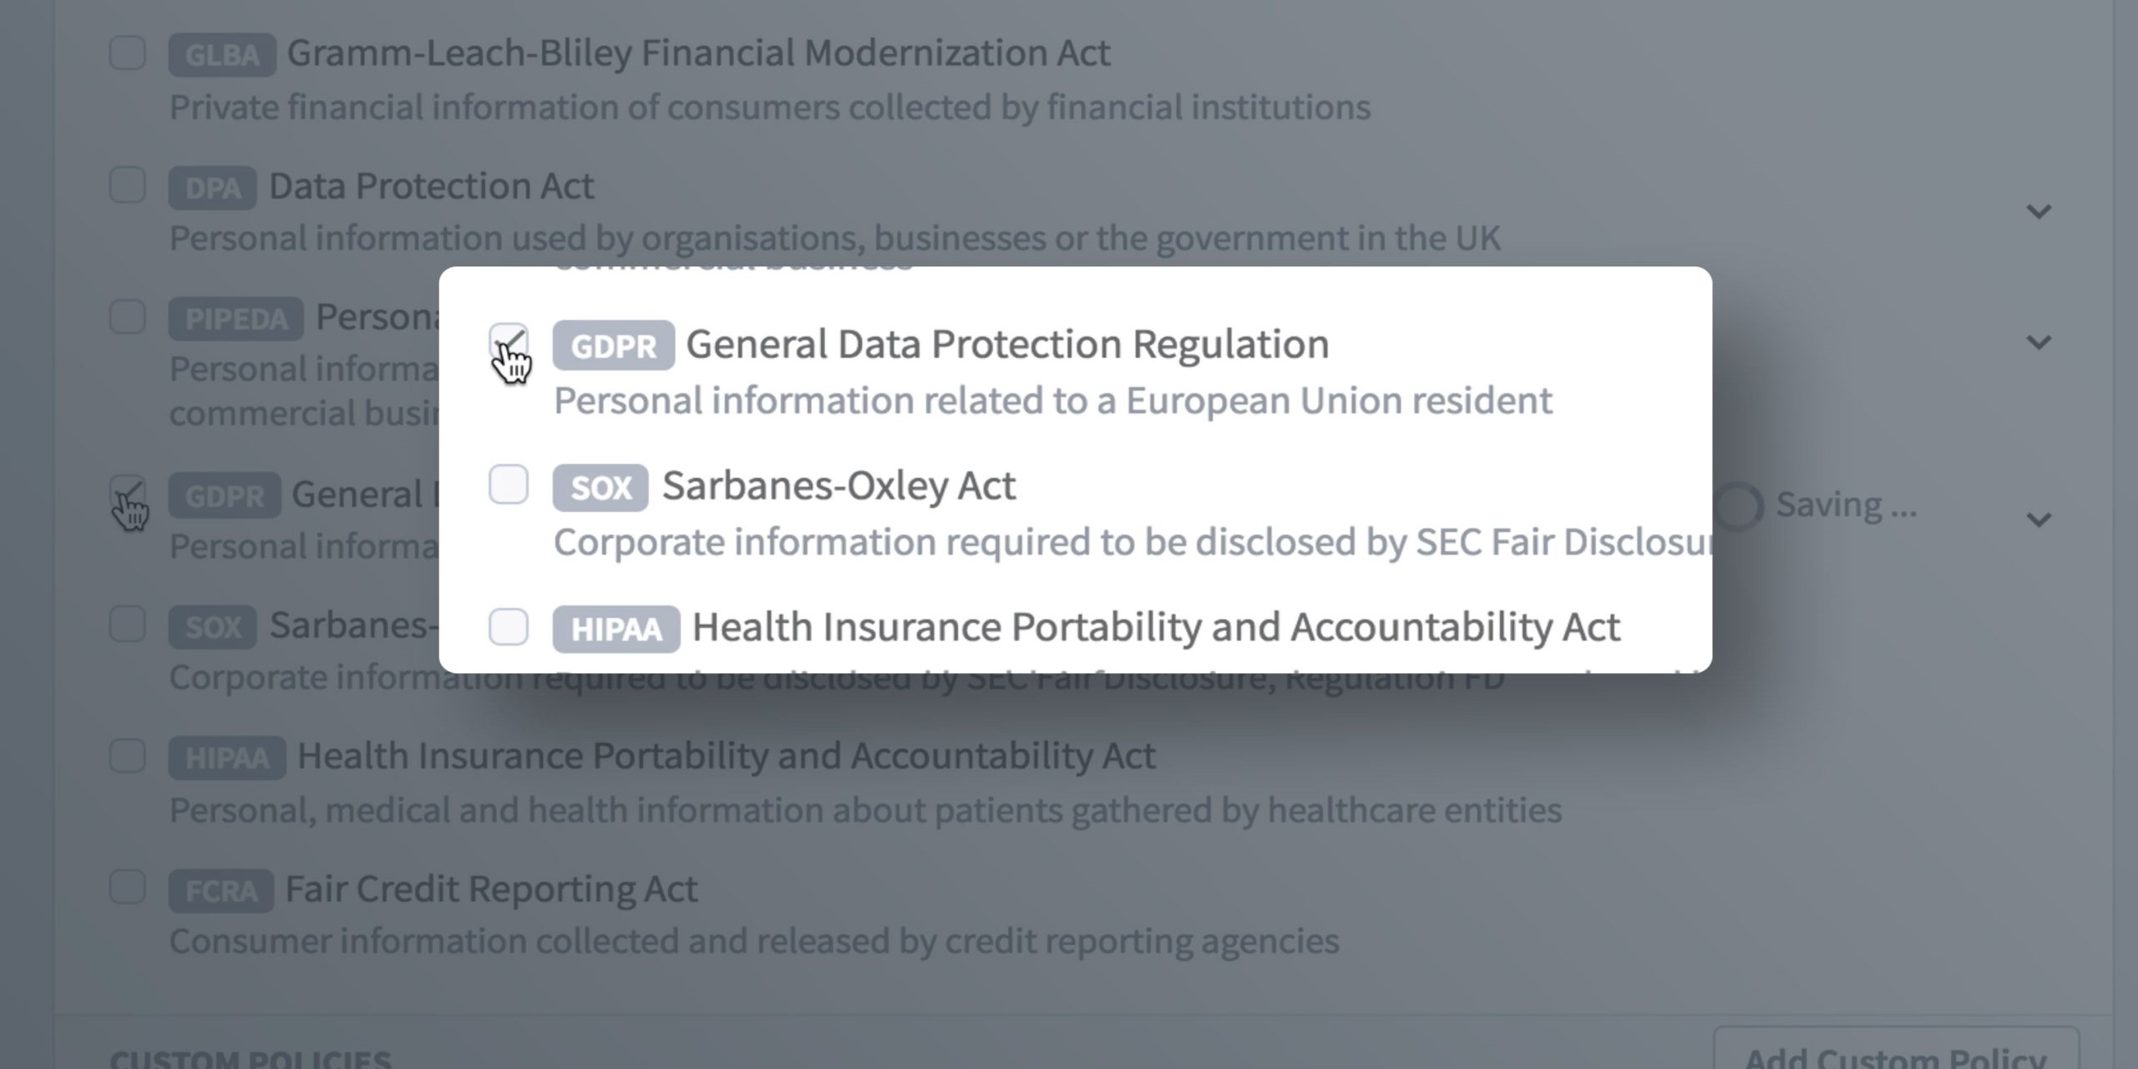Click the PIPEDA policy badge
The image size is (2138, 1069).
point(236,319)
